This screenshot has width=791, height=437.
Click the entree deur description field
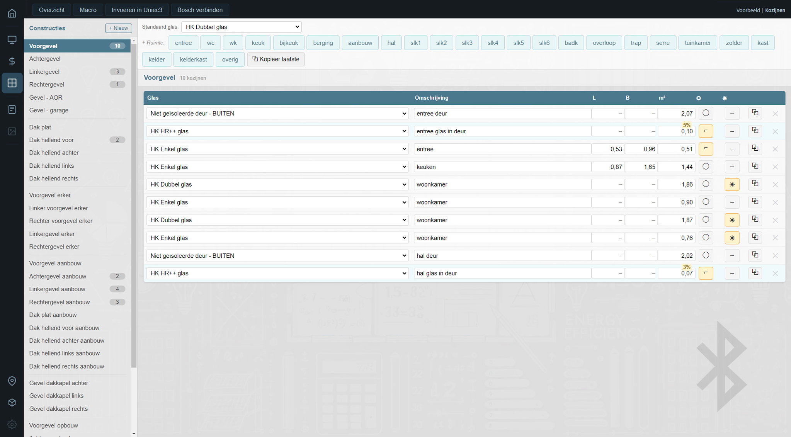[502, 114]
